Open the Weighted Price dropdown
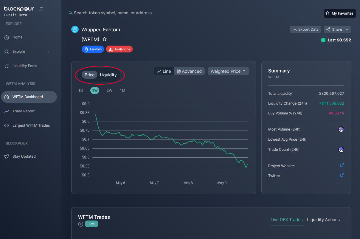 click(228, 71)
